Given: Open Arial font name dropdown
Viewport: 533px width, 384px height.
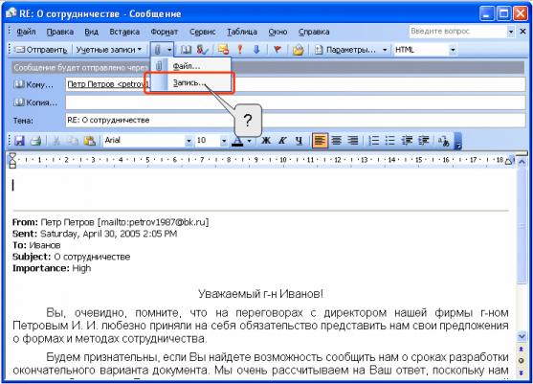Looking at the screenshot, I should click(189, 141).
